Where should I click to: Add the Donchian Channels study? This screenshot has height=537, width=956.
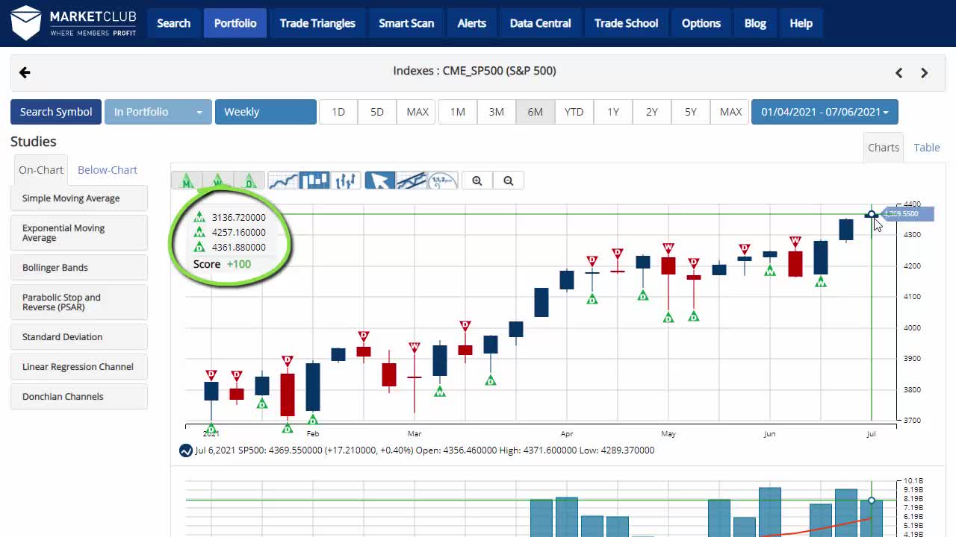coord(79,397)
